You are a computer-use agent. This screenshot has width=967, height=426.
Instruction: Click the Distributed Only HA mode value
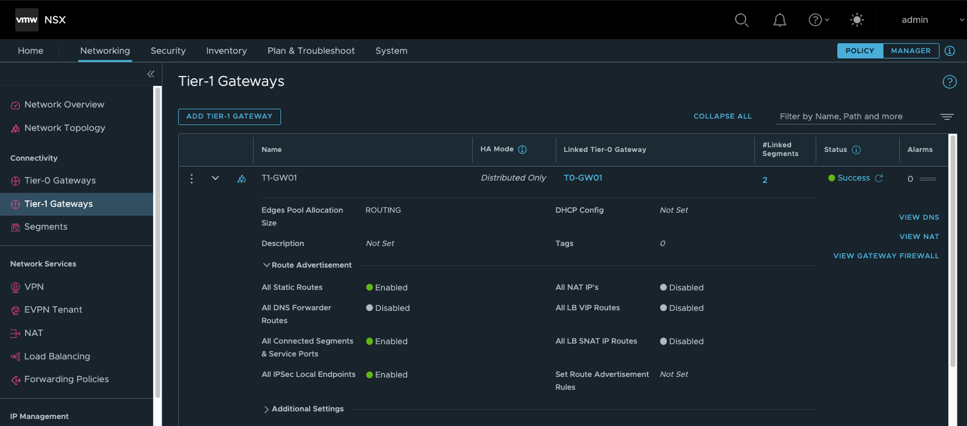[x=514, y=178]
